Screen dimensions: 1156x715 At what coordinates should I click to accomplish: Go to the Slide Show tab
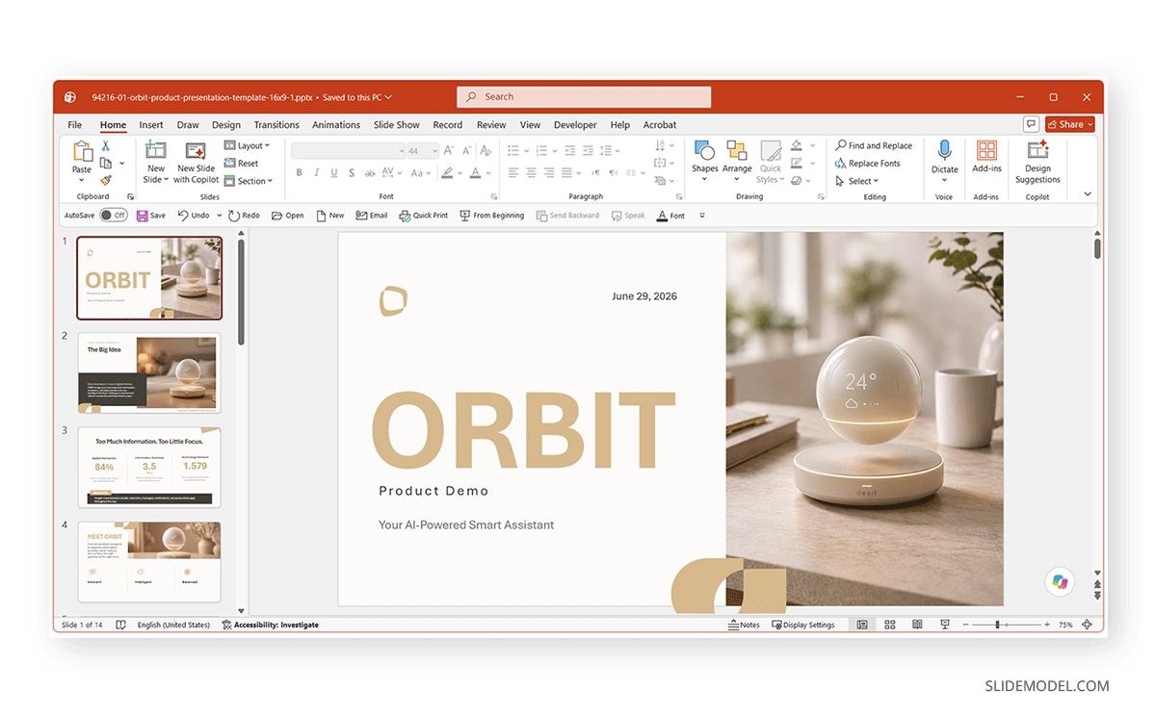tap(397, 125)
